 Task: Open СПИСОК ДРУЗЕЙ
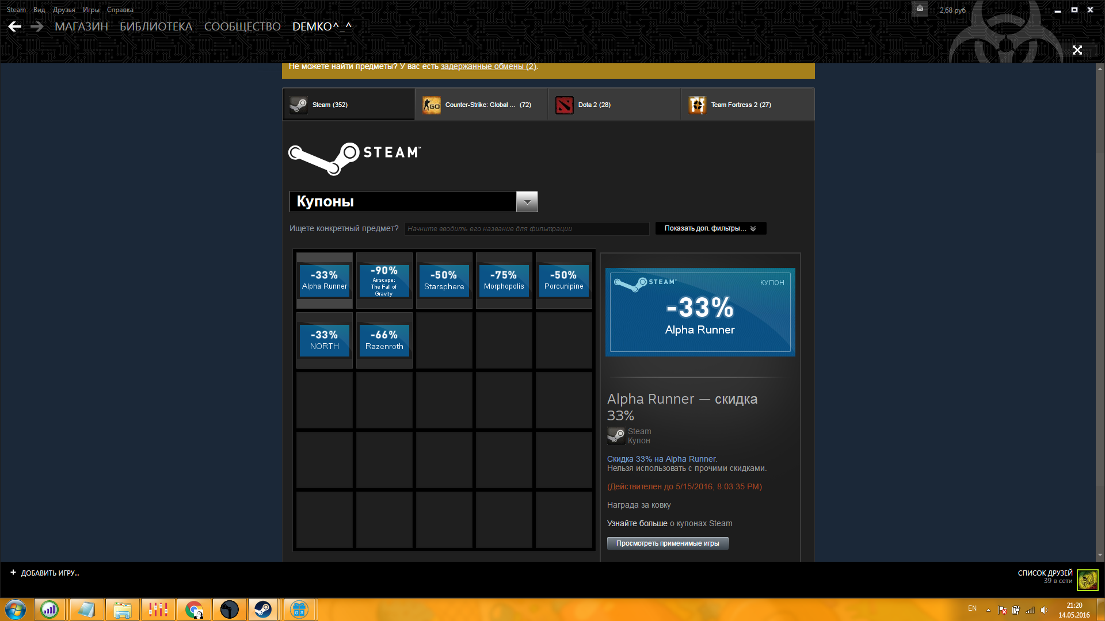coord(1045,573)
